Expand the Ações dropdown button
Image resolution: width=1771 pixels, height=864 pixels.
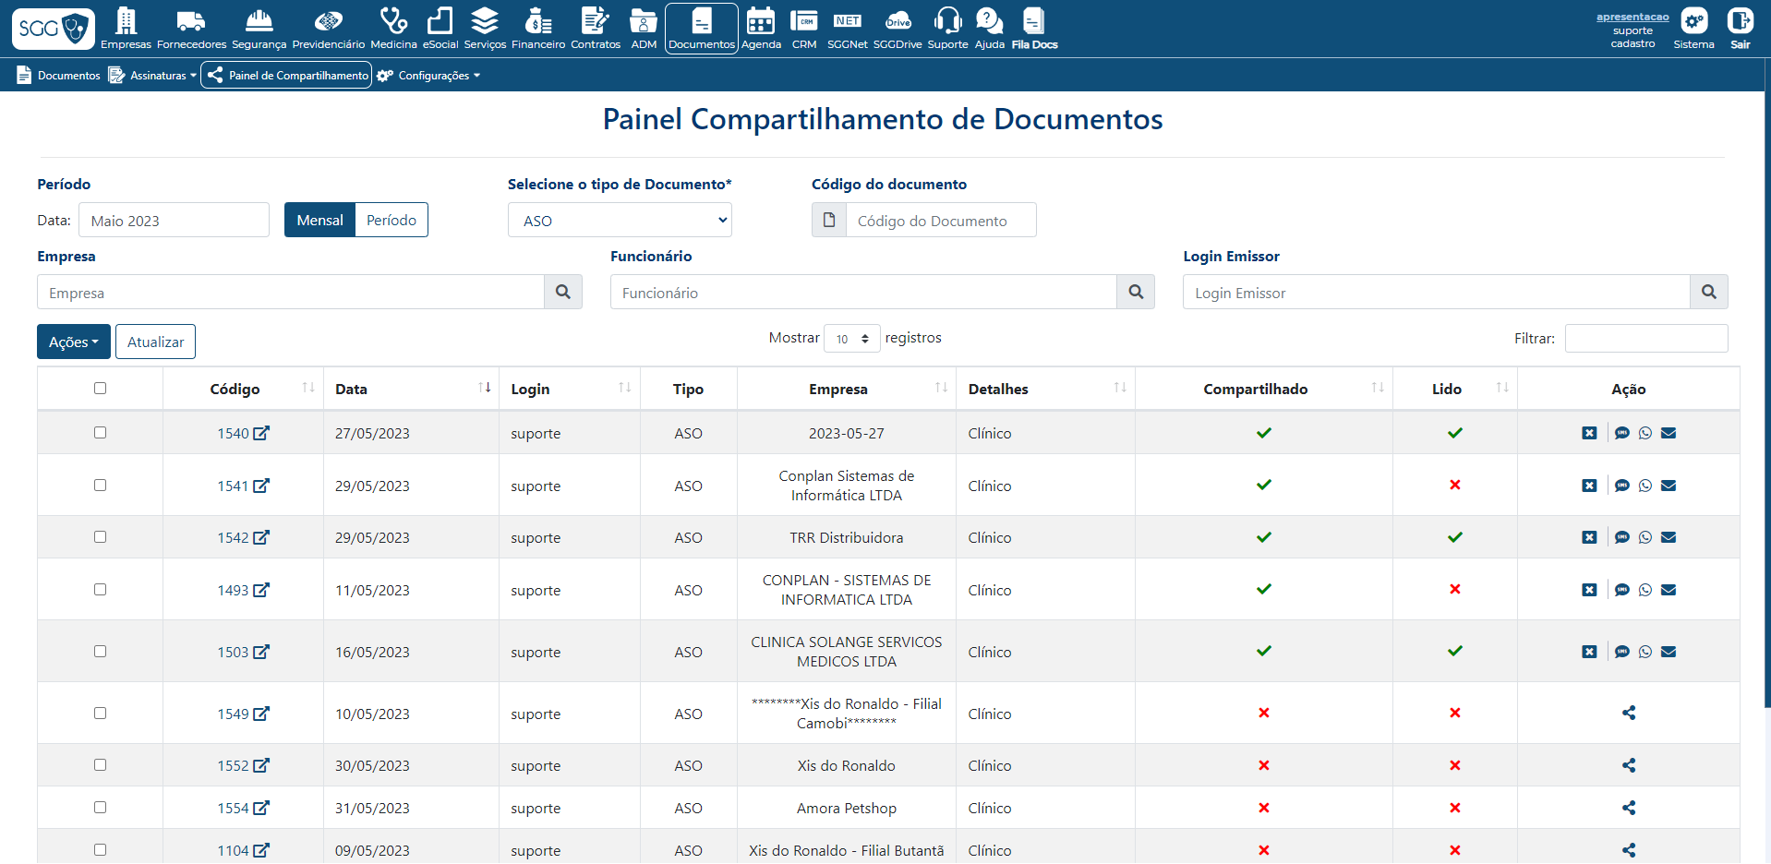(x=74, y=342)
